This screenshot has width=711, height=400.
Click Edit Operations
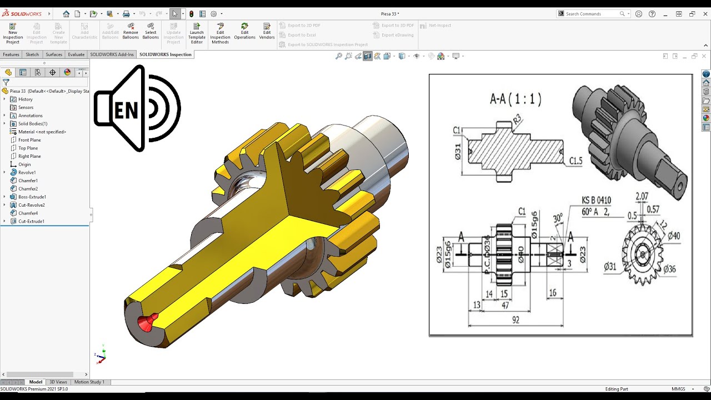[x=244, y=31]
